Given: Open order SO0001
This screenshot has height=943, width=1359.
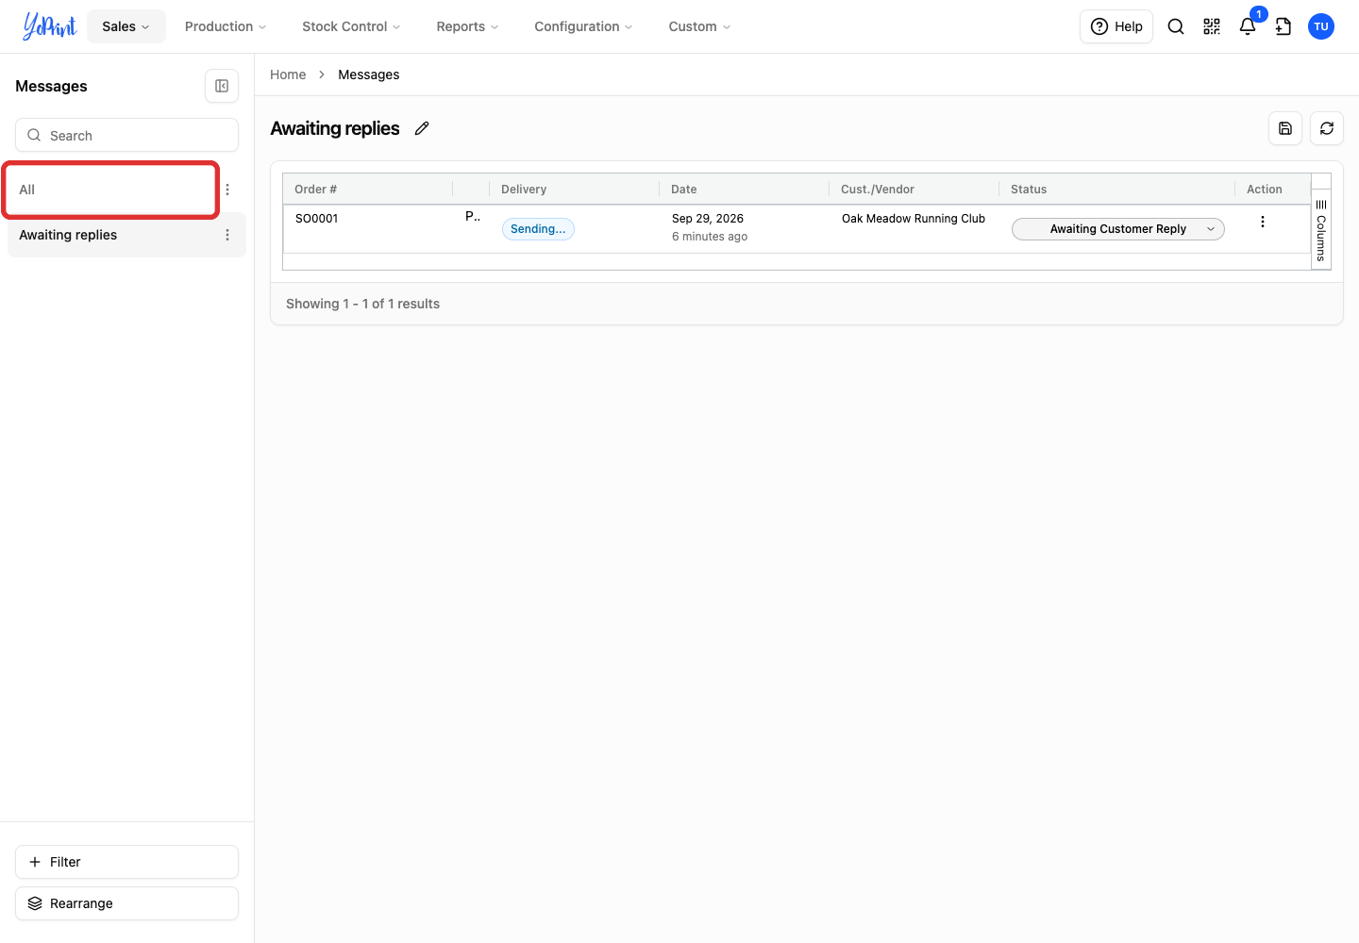Looking at the screenshot, I should coord(317,219).
